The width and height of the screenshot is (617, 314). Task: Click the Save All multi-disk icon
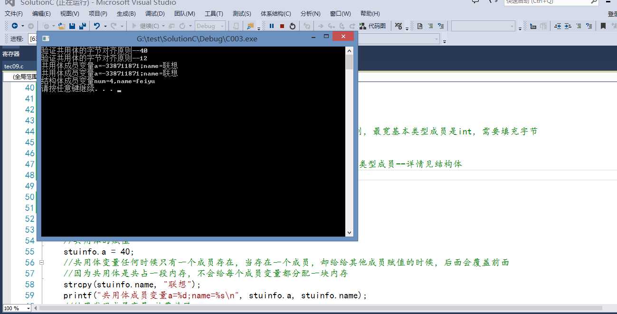[x=82, y=26]
